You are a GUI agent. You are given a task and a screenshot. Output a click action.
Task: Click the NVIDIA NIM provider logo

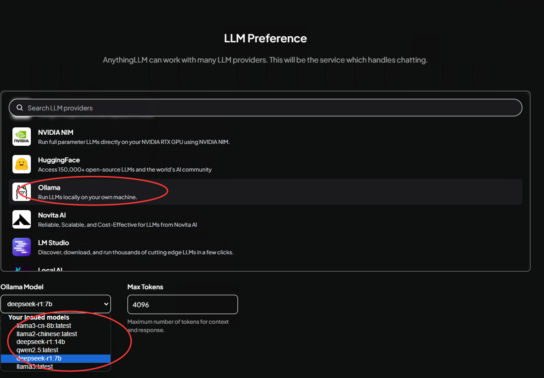[x=22, y=137]
